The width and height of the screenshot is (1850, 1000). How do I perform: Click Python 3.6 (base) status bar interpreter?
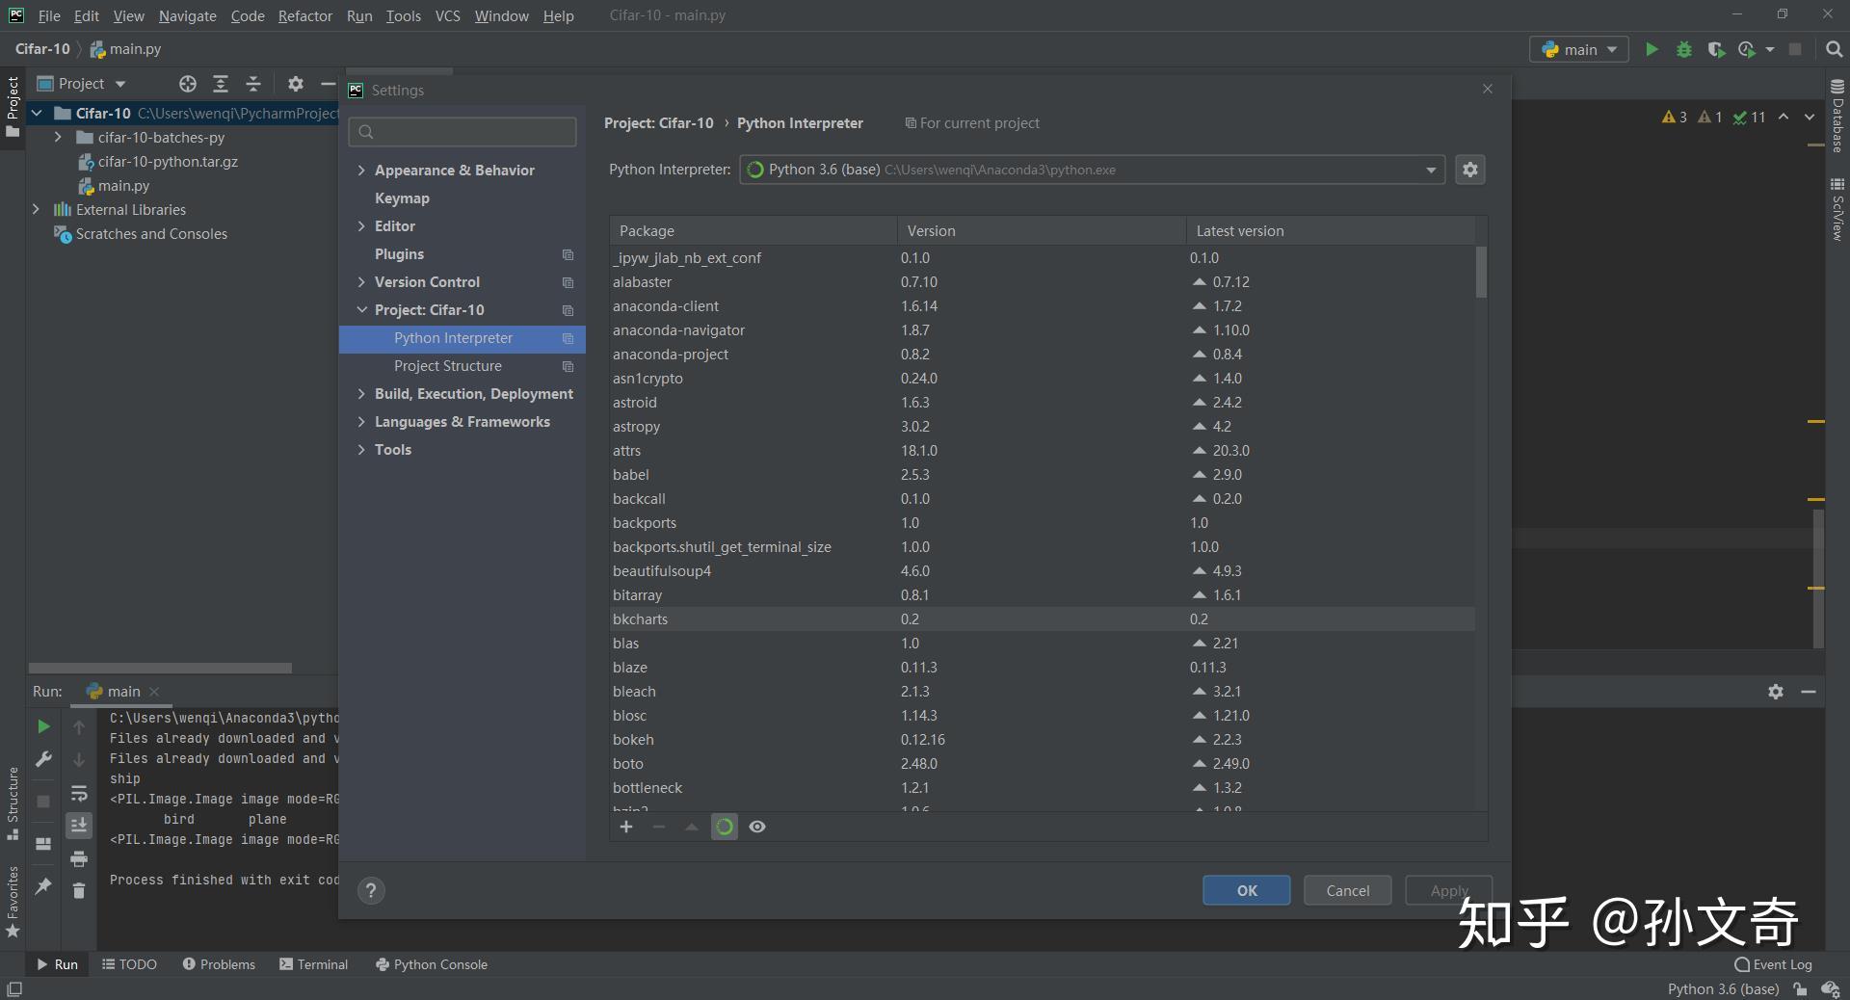coord(1723,989)
